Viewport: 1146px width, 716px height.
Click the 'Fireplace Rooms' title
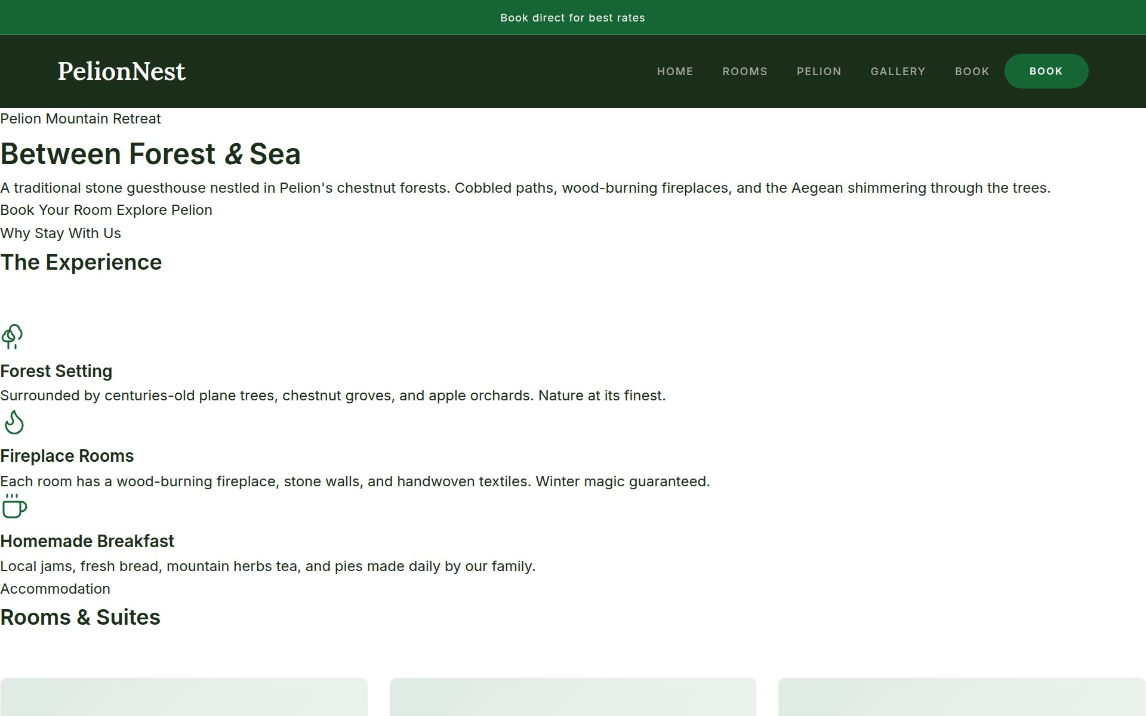(x=67, y=456)
